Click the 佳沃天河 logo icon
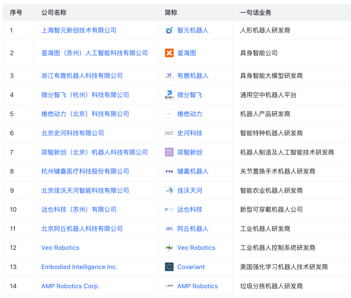351x298 pixels. 169,190
